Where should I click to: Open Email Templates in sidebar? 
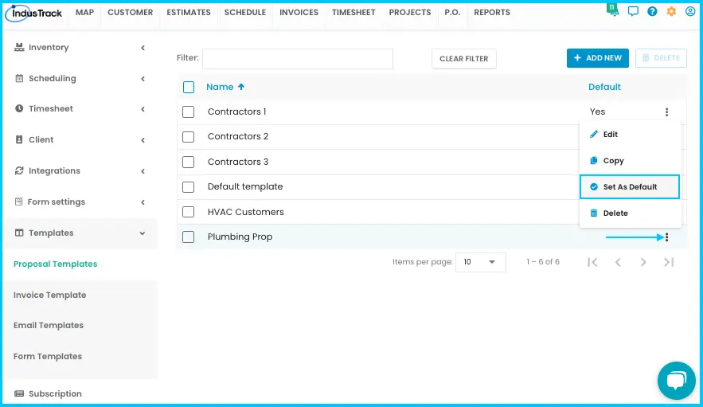(49, 325)
